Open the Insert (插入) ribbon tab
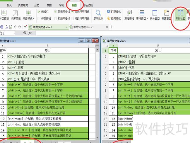 point(9,5)
